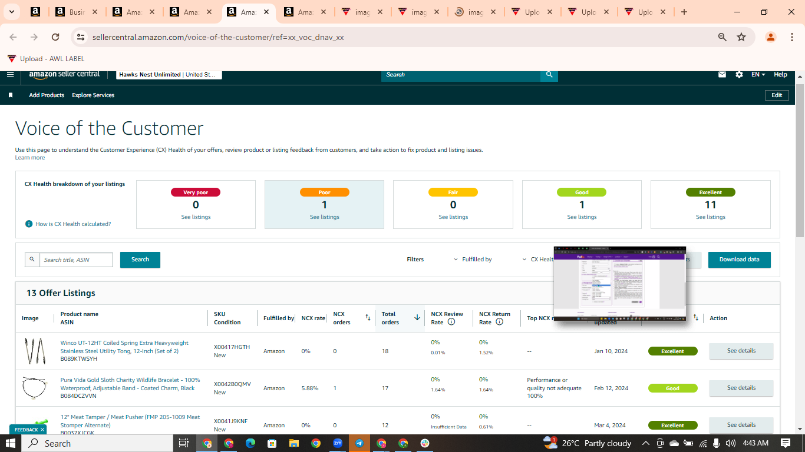Click the NCX Return Rate info icon
Screen dimensions: 805x452
click(499, 322)
